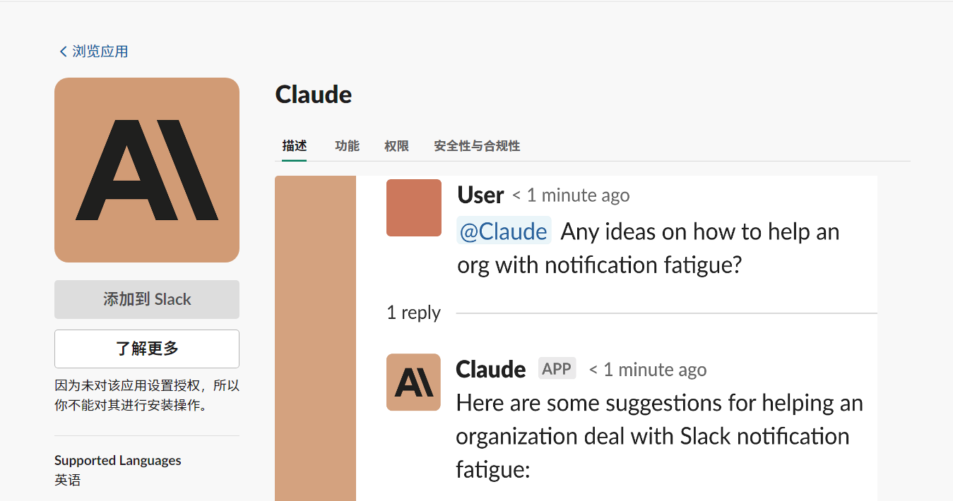The image size is (953, 501).
Task: Click the back chevron beside 浏览应用
Action: pyautogui.click(x=63, y=52)
